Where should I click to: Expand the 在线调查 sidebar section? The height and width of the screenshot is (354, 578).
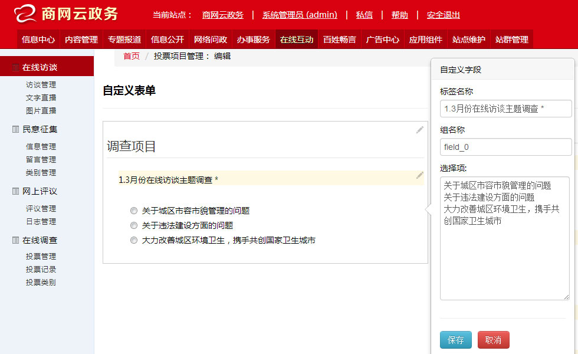click(40, 241)
